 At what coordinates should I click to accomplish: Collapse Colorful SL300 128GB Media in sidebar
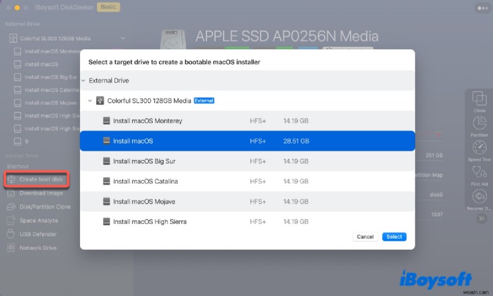click(123, 38)
